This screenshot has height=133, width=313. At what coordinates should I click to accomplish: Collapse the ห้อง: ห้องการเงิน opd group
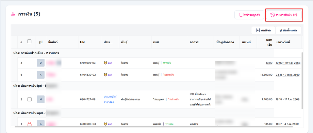(30, 113)
